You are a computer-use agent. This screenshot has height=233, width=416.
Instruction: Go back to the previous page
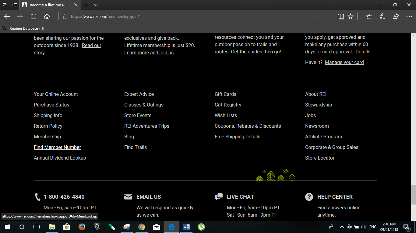[7, 16]
